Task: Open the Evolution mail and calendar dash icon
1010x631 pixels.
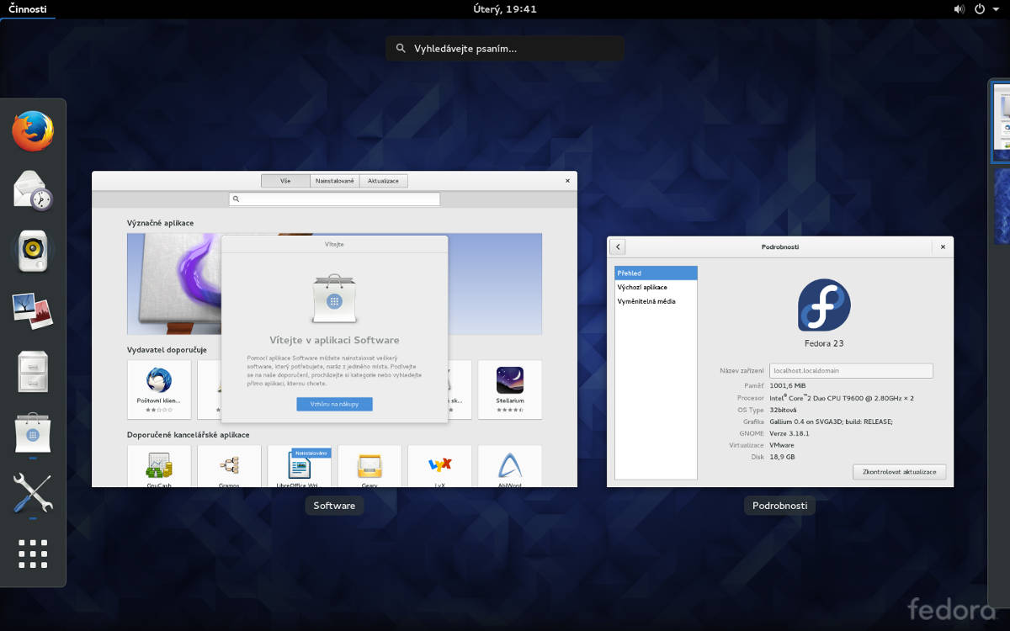Action: coord(33,189)
